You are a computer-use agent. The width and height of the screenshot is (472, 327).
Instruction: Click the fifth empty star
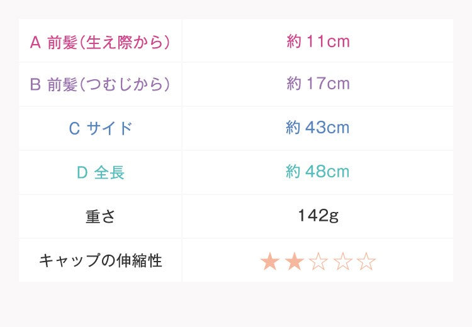click(366, 262)
